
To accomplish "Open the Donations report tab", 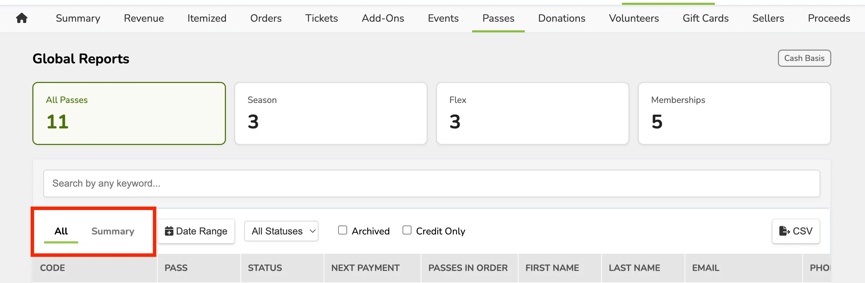I will [562, 18].
